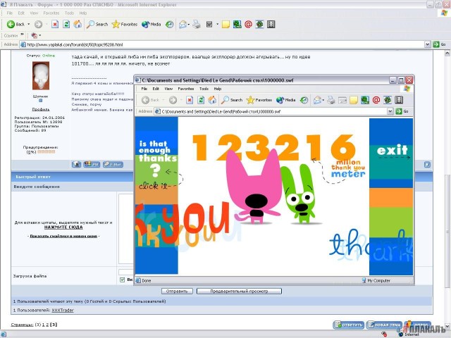Click Favorites in the swf window toolbar
This screenshot has height=338, width=451.
point(259,100)
